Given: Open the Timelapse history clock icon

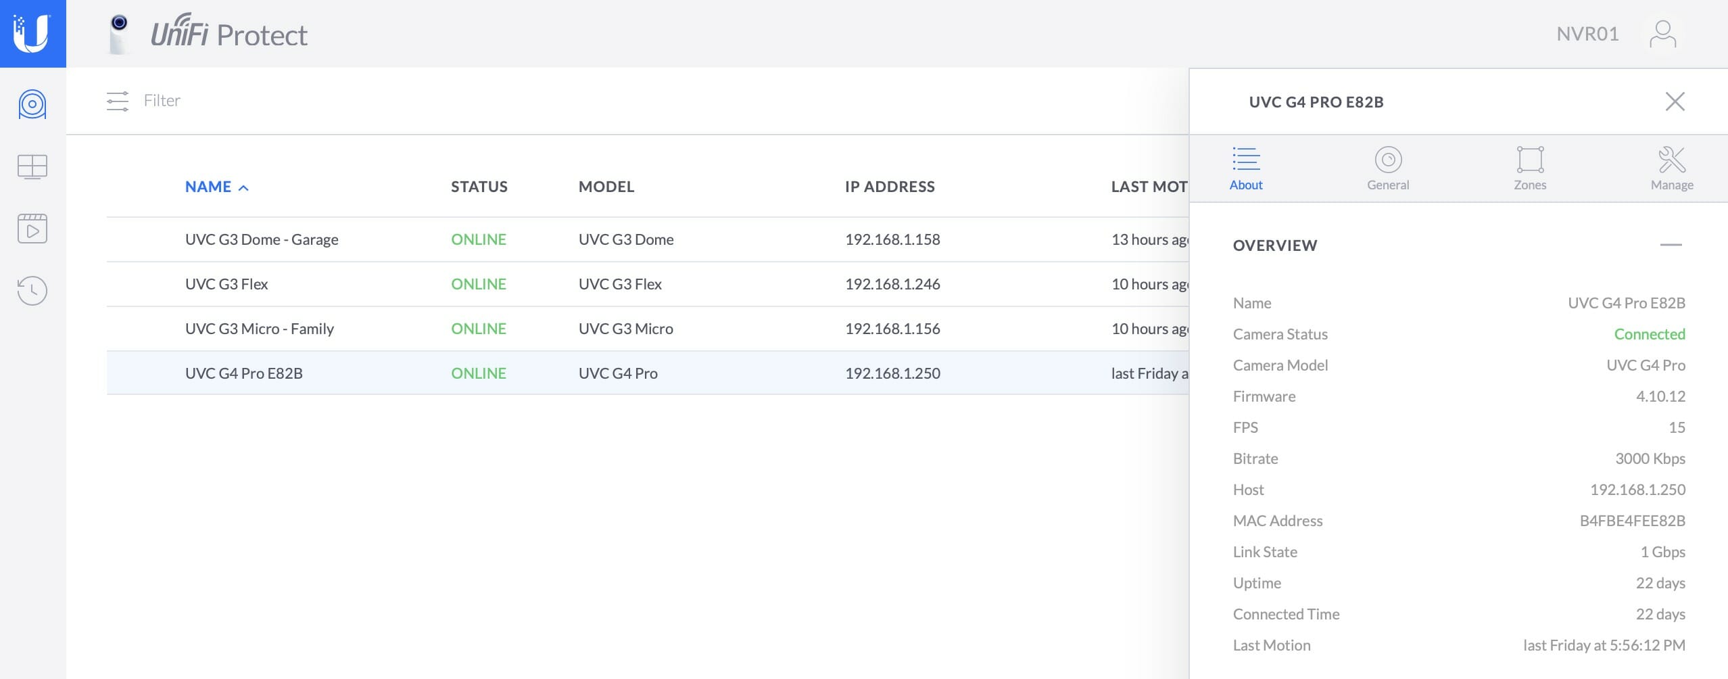Looking at the screenshot, I should click(x=32, y=291).
